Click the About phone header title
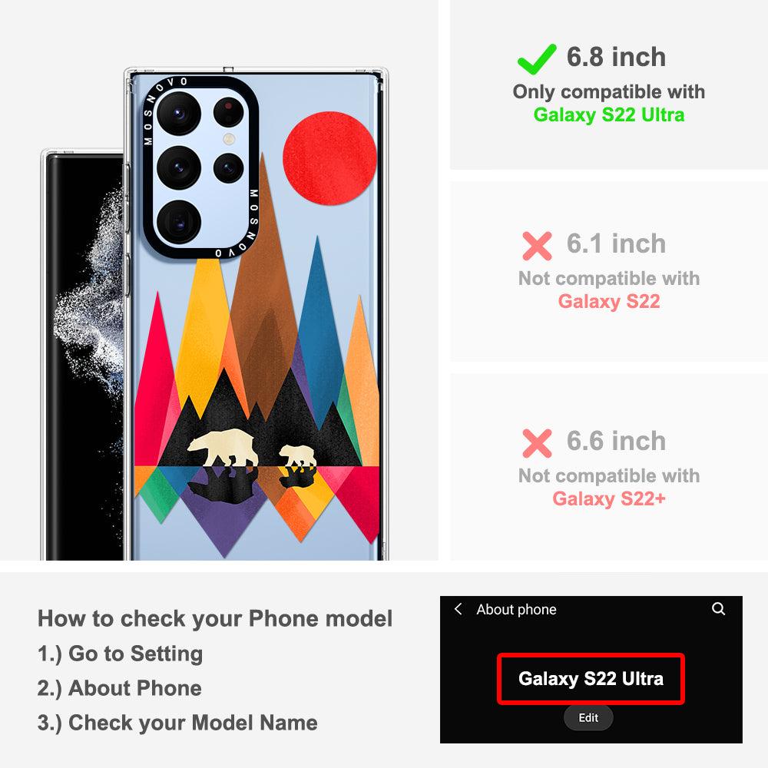This screenshot has height=768, width=768. [516, 609]
